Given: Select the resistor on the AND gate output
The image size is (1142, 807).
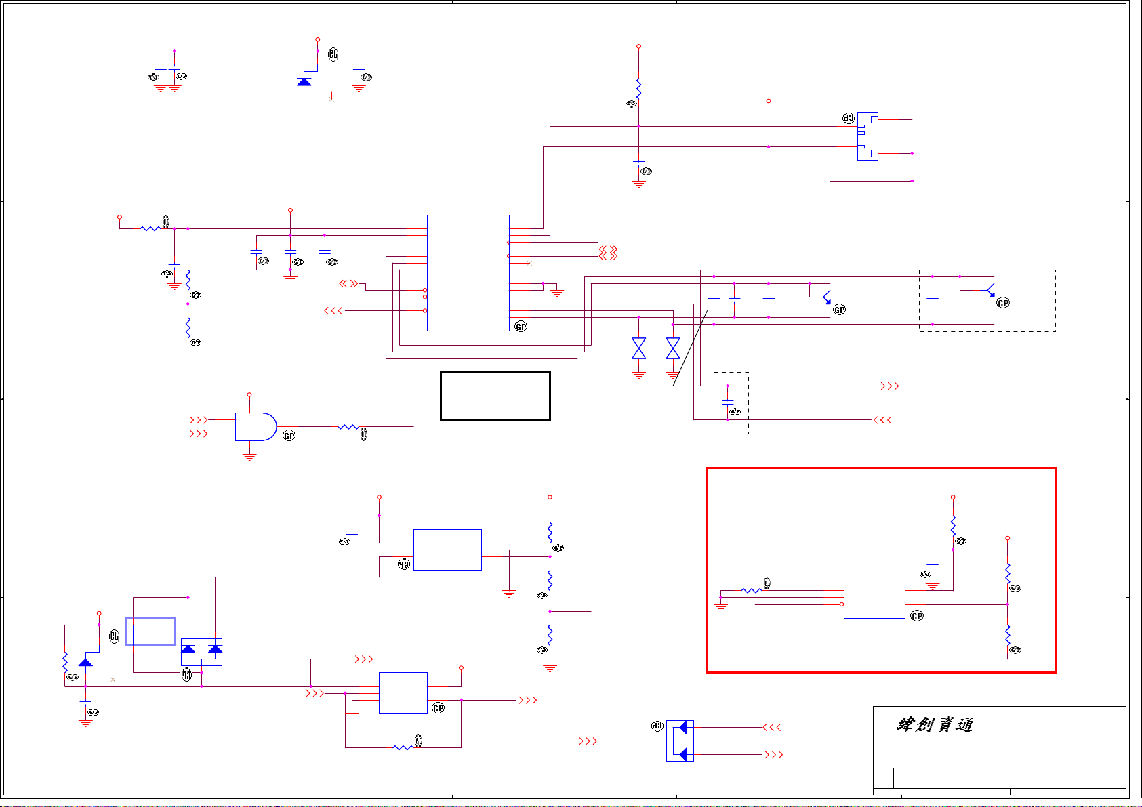Looking at the screenshot, I should (348, 427).
